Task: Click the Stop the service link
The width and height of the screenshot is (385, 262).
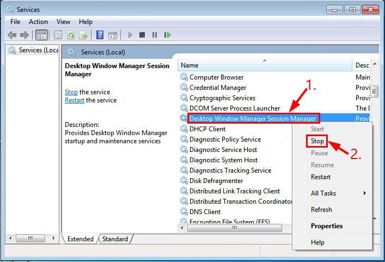Action: click(71, 92)
